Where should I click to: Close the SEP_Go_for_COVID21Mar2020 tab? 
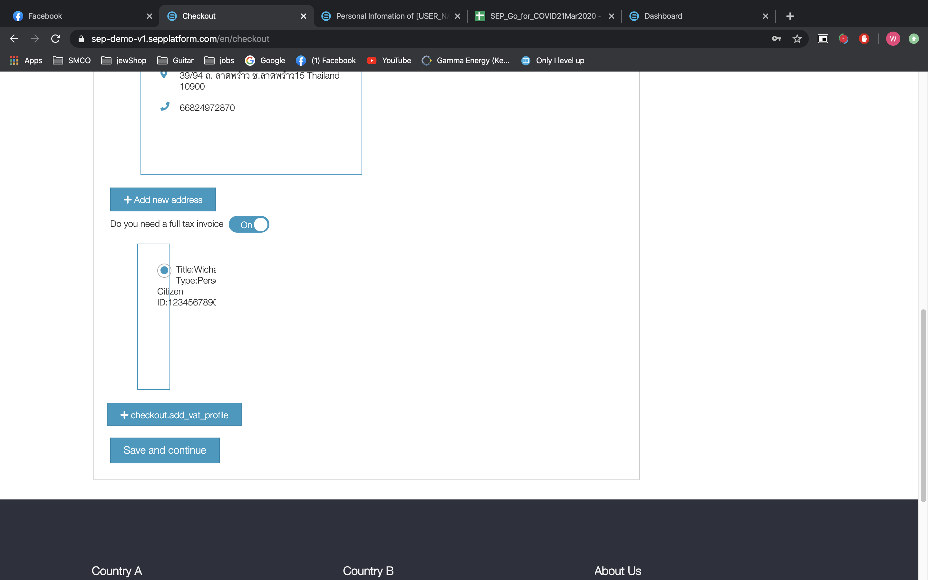tap(612, 16)
